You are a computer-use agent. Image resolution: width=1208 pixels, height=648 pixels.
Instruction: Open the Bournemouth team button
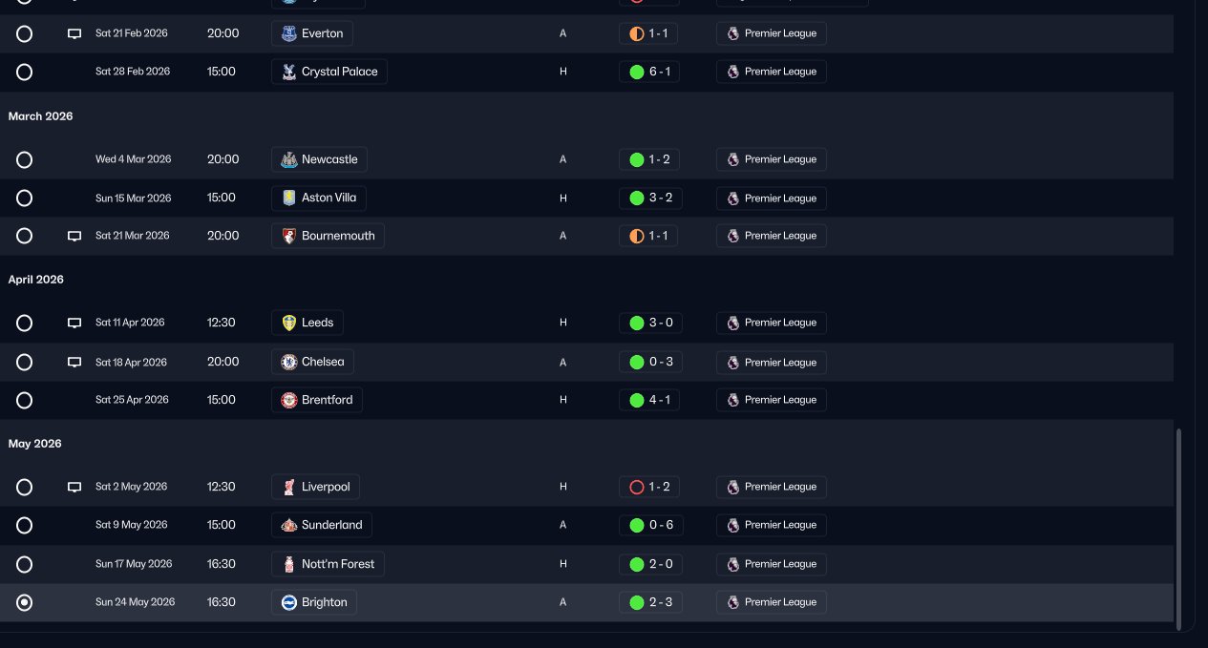pyautogui.click(x=328, y=236)
